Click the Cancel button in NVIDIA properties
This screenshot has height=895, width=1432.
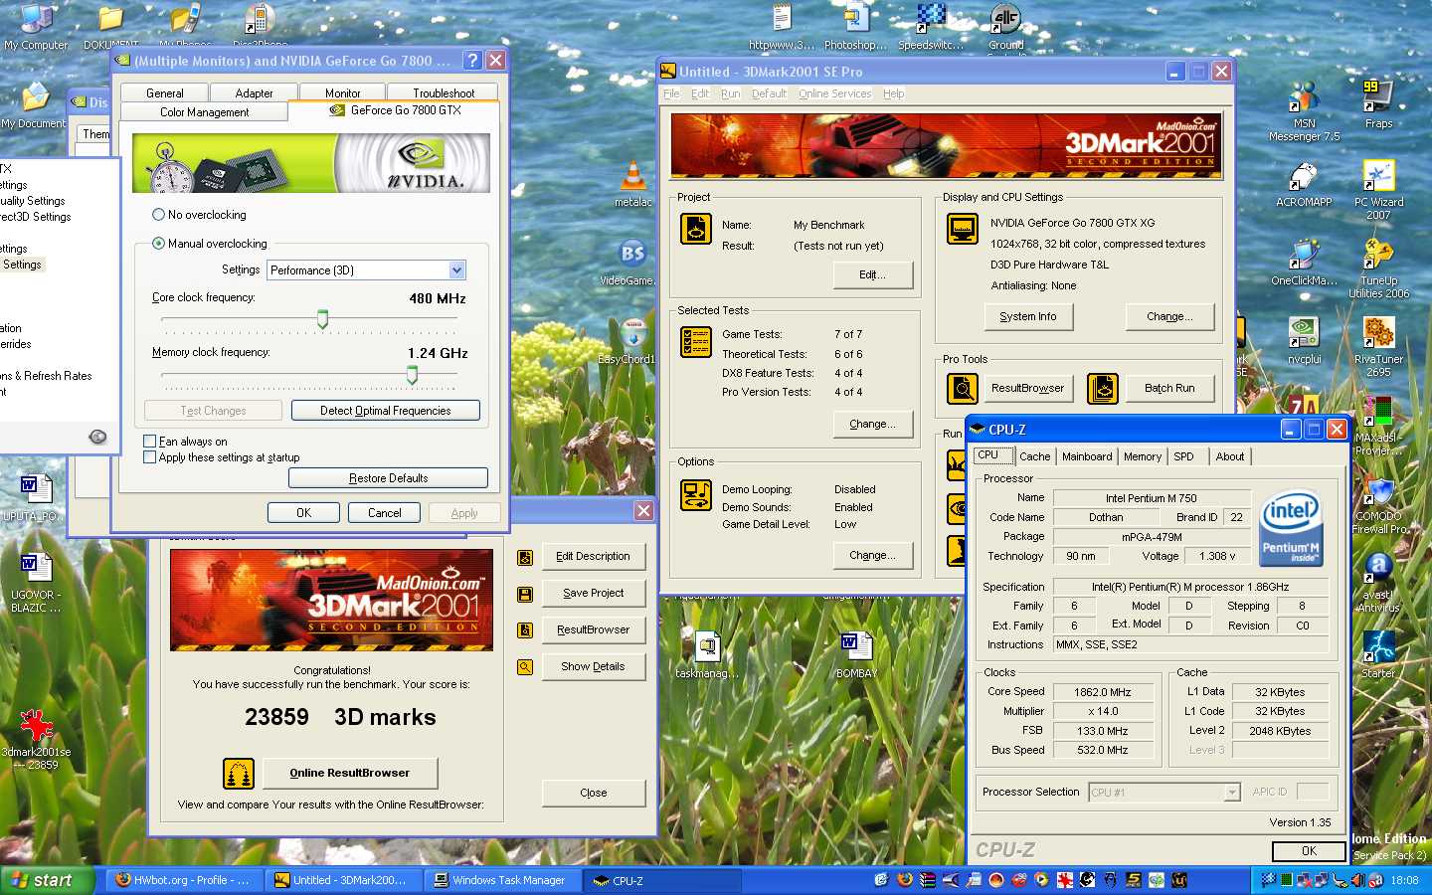385,513
